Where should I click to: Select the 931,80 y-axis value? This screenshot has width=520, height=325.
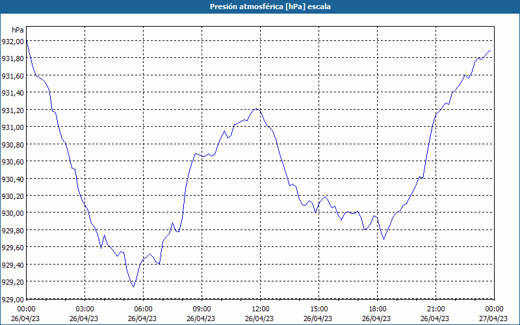pos(12,58)
